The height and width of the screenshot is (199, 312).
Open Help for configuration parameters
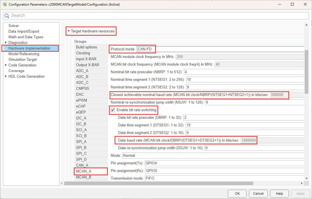tap(279, 193)
